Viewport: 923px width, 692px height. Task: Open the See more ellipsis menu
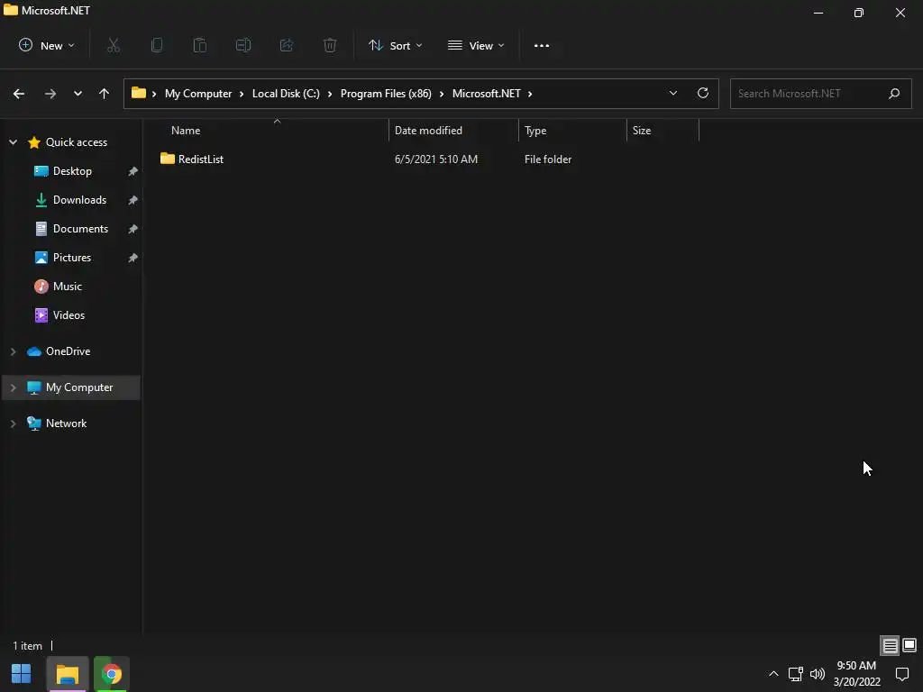tap(542, 45)
